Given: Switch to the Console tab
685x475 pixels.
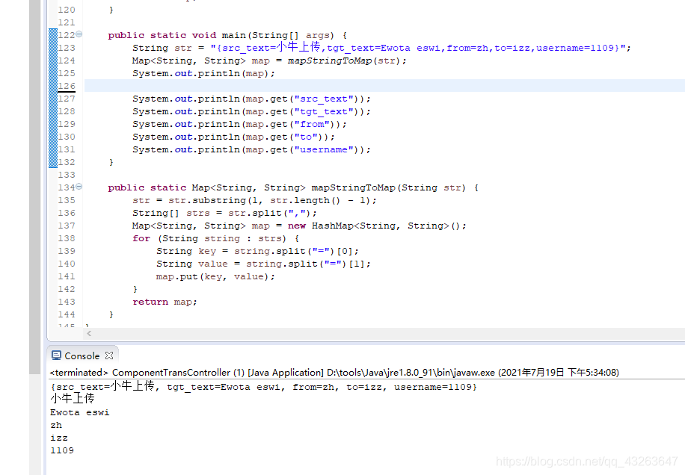Looking at the screenshot, I should pyautogui.click(x=82, y=356).
